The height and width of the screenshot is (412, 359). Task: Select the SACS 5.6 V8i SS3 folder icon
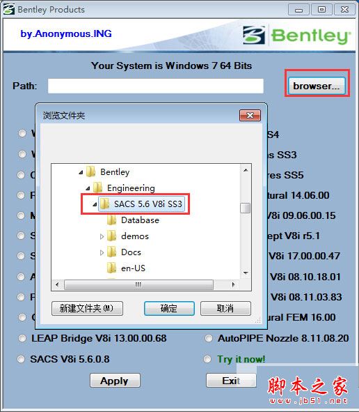[x=105, y=204]
